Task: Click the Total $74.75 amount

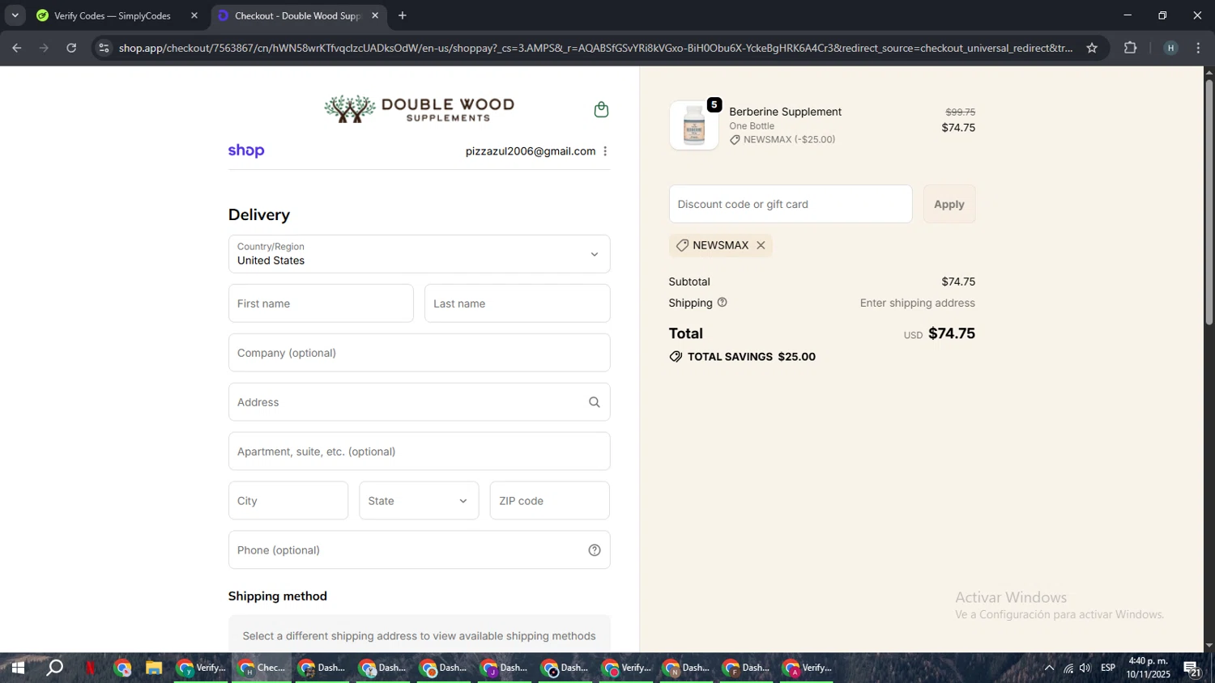Action: [x=952, y=333]
